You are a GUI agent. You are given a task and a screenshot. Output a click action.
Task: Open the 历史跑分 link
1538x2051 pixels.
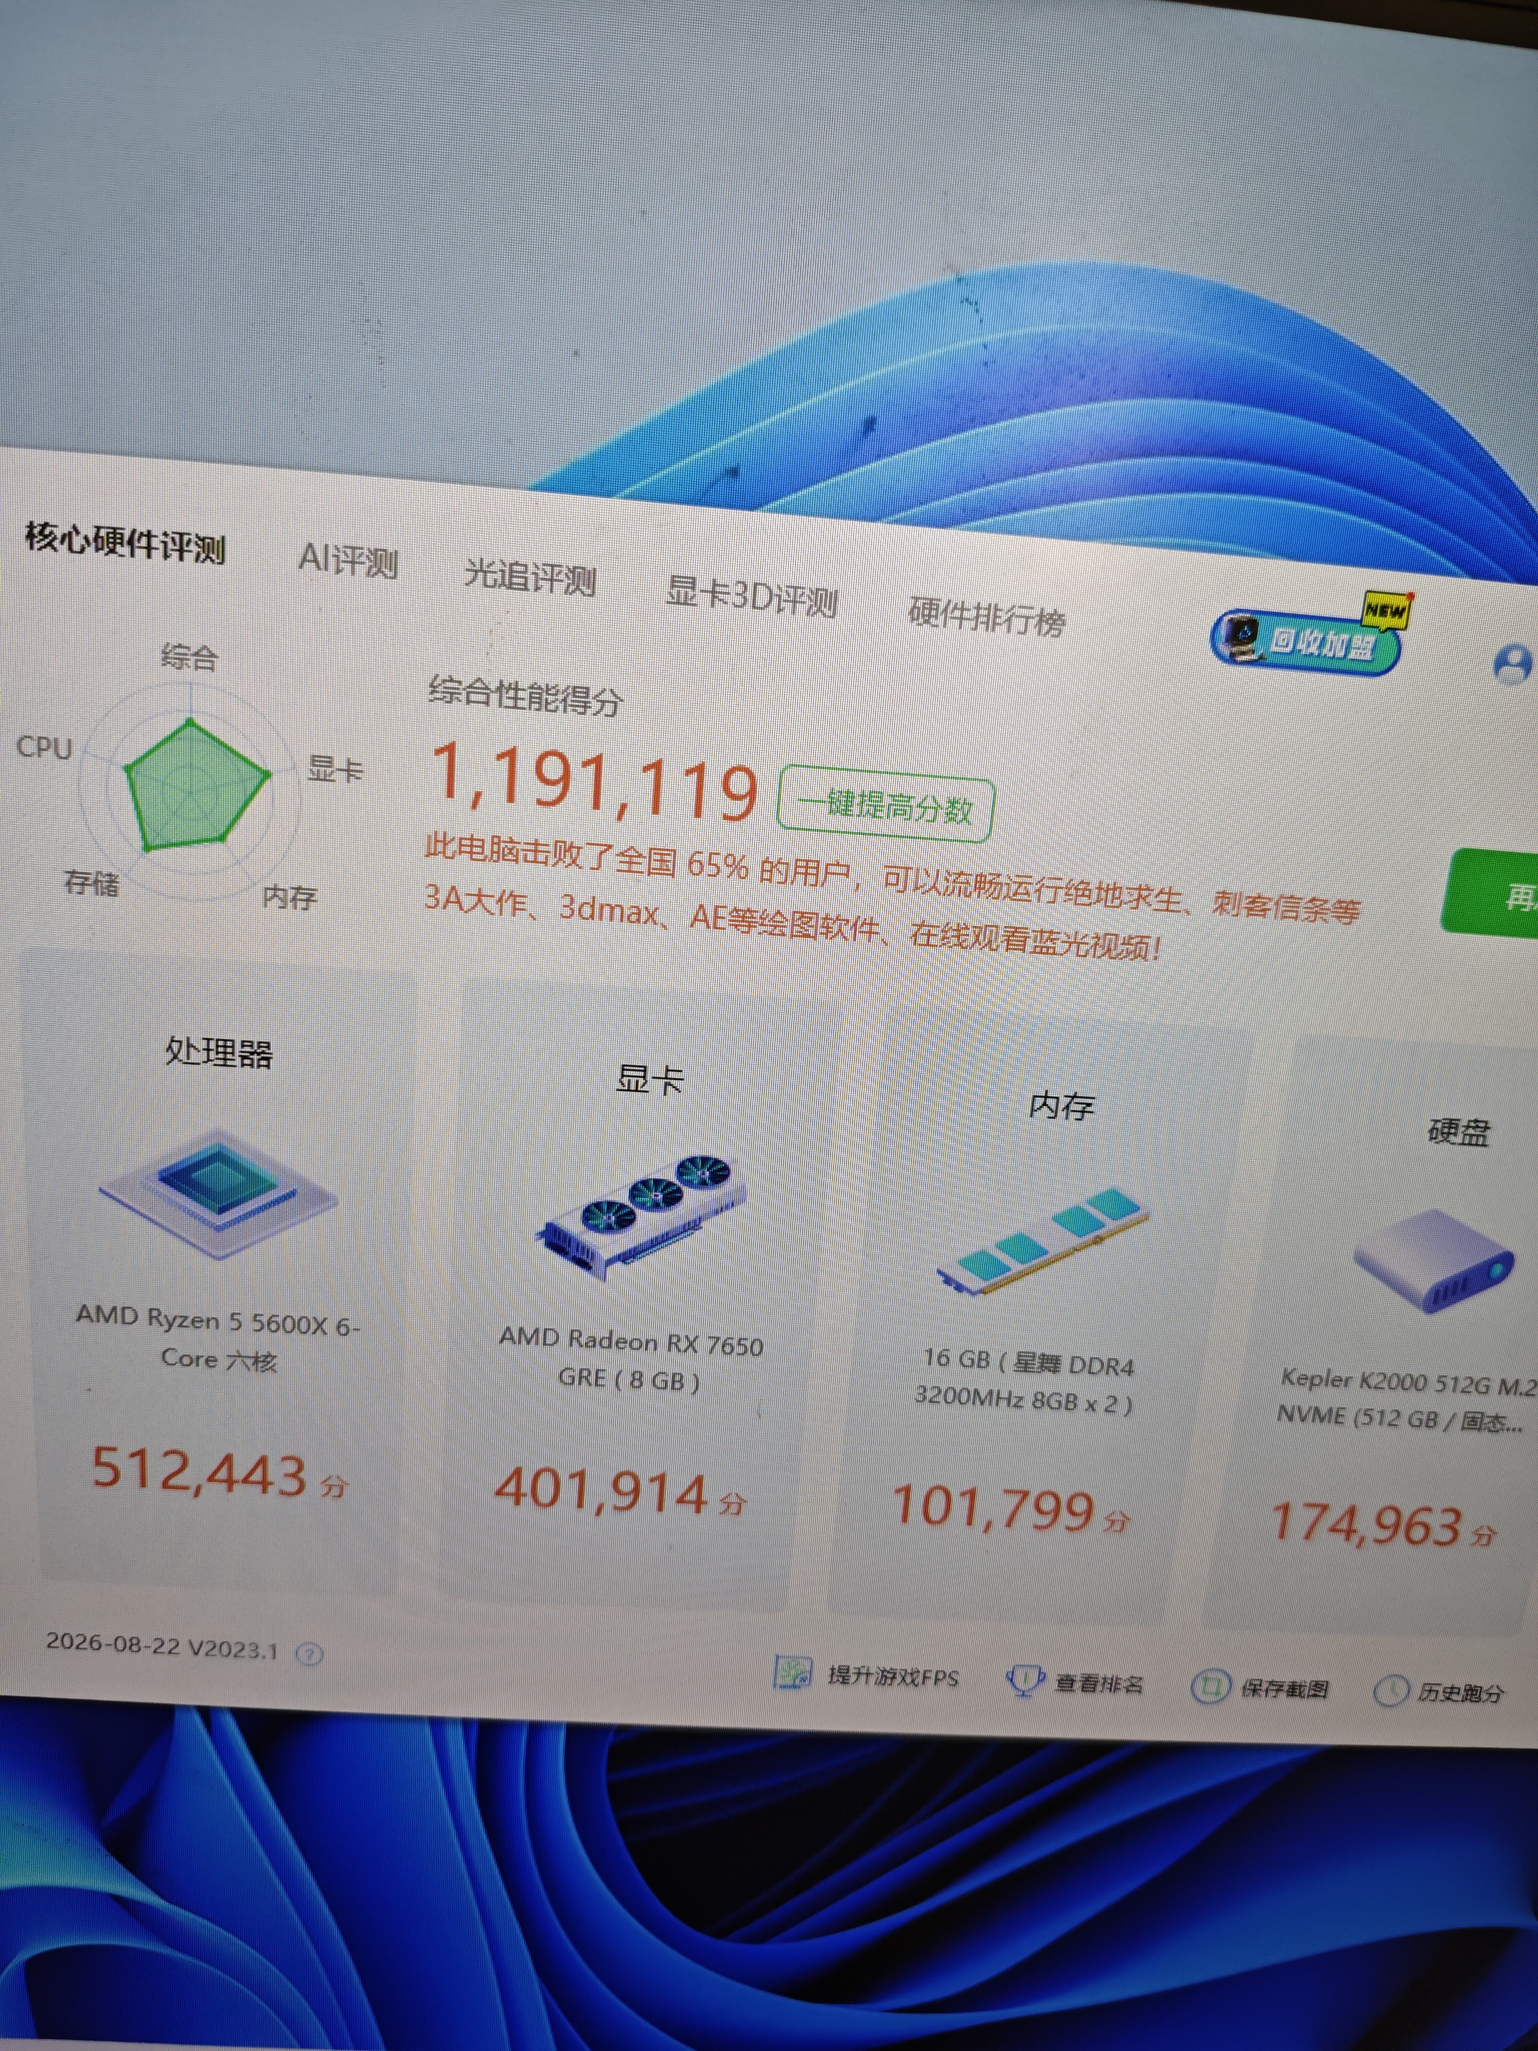pos(1460,1693)
